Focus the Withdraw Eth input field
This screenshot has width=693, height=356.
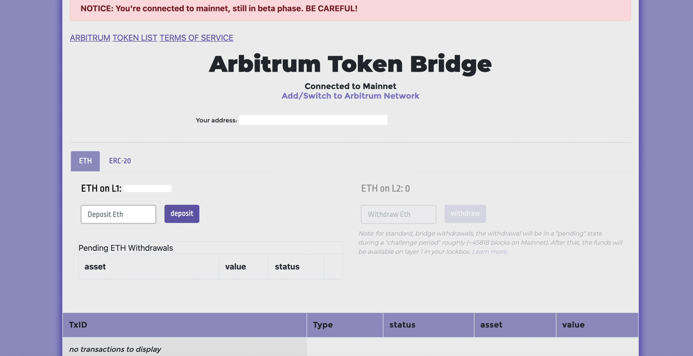pos(398,214)
